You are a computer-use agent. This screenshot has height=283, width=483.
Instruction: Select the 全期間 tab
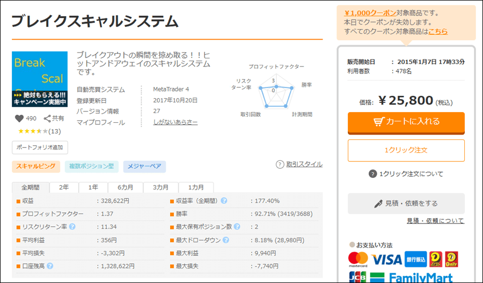pyautogui.click(x=31, y=188)
